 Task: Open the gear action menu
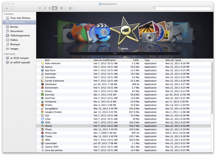[x=63, y=8]
